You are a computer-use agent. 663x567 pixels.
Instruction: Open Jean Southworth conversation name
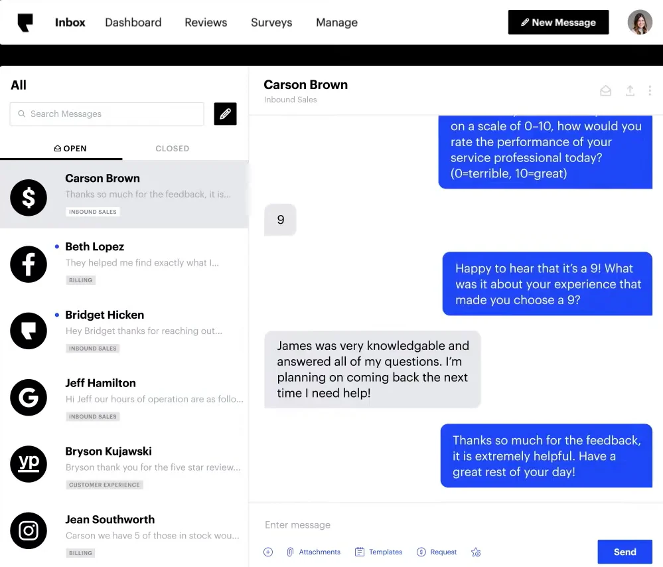[x=110, y=519]
